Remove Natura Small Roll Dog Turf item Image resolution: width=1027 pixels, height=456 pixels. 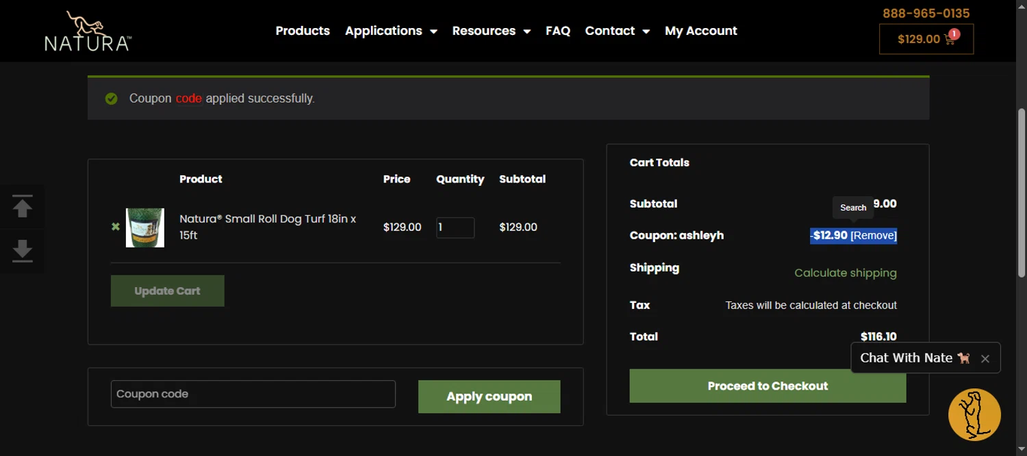[116, 226]
